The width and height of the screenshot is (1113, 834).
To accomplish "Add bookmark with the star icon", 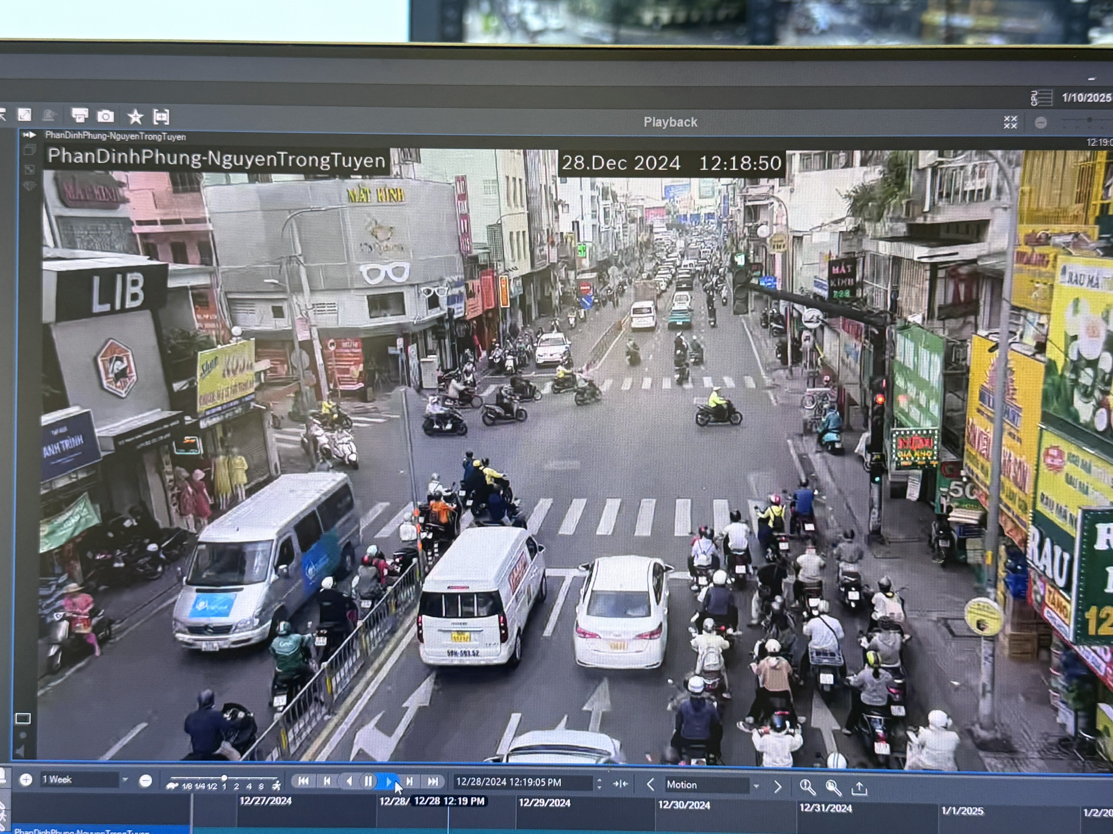I will click(x=135, y=117).
